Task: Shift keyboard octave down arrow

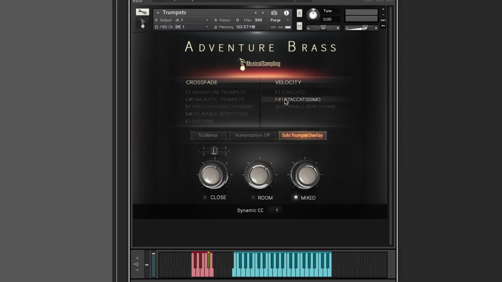Action: tap(137, 270)
